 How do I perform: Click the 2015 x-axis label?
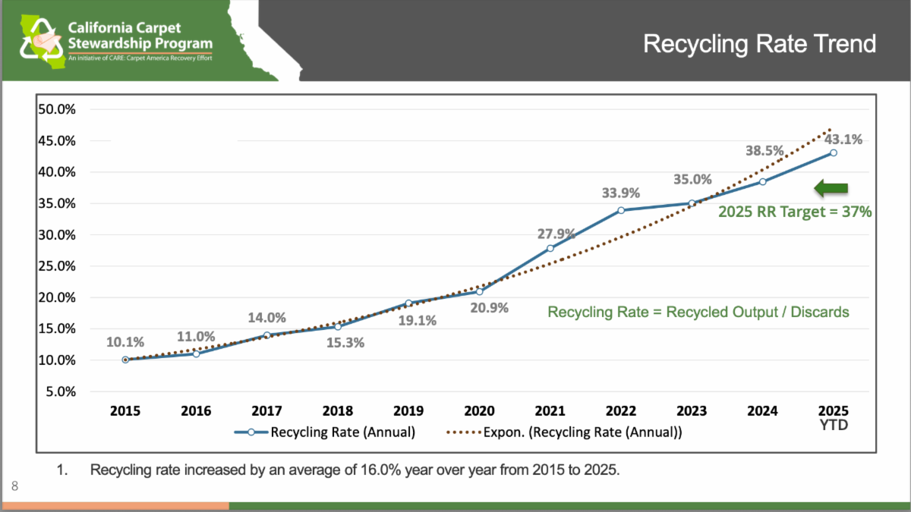tap(125, 411)
